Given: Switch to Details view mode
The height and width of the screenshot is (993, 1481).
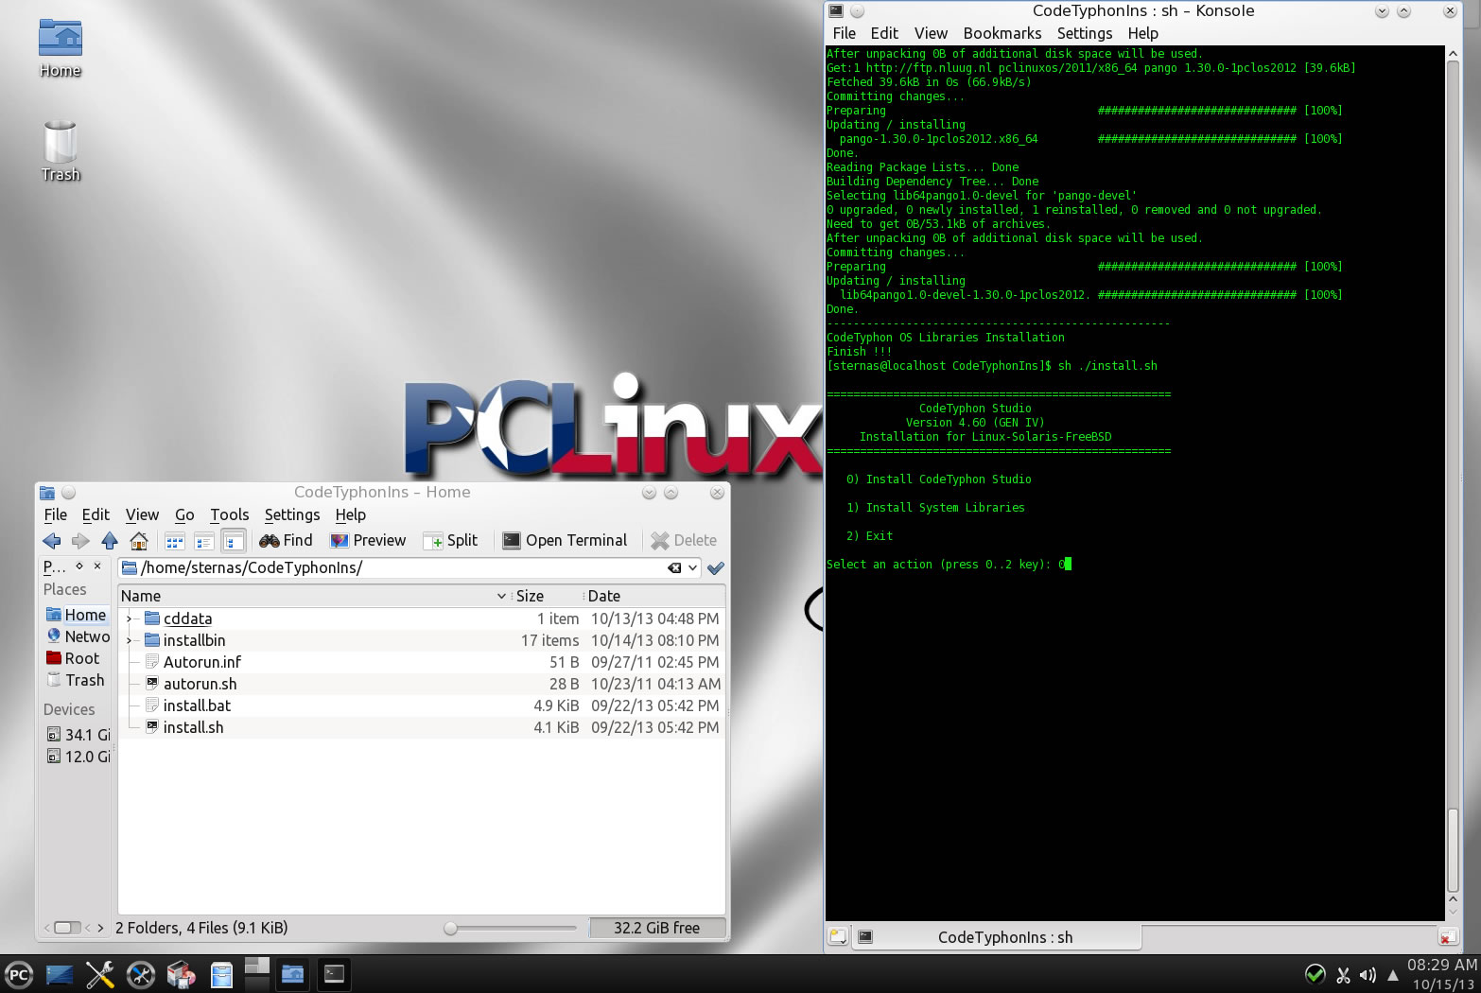Looking at the screenshot, I should (x=234, y=541).
